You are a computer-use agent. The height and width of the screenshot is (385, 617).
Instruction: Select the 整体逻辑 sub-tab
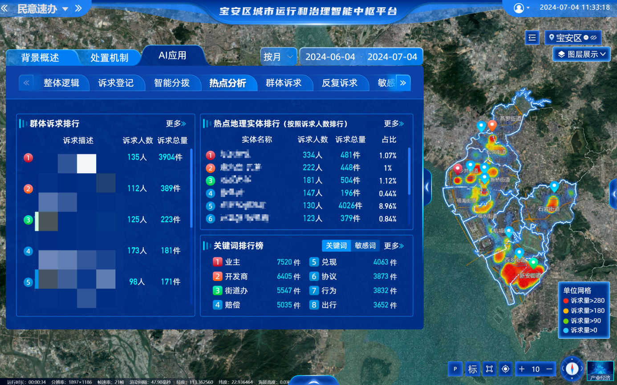[61, 83]
